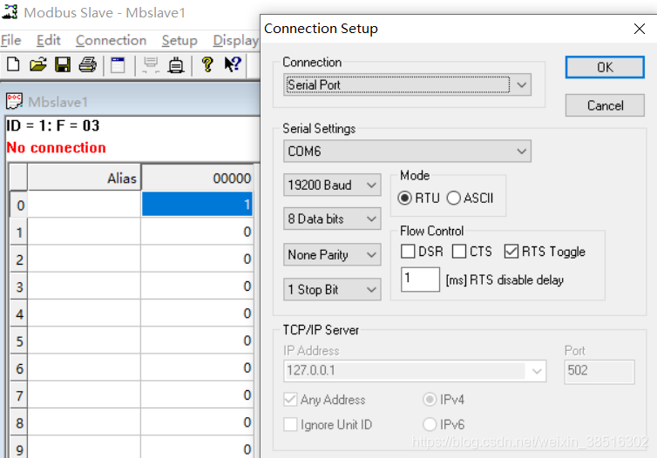Click the TCP/IP Port 502 field
657x458 pixels.
click(x=599, y=371)
